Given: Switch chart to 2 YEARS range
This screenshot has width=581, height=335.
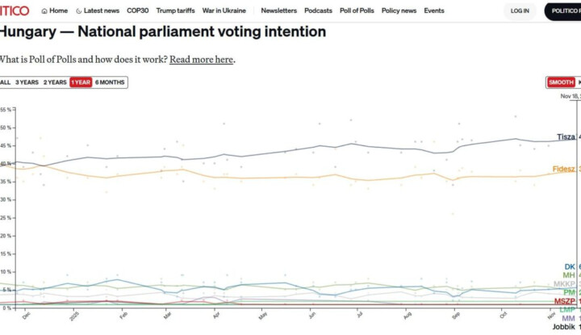Looking at the screenshot, I should [x=55, y=82].
